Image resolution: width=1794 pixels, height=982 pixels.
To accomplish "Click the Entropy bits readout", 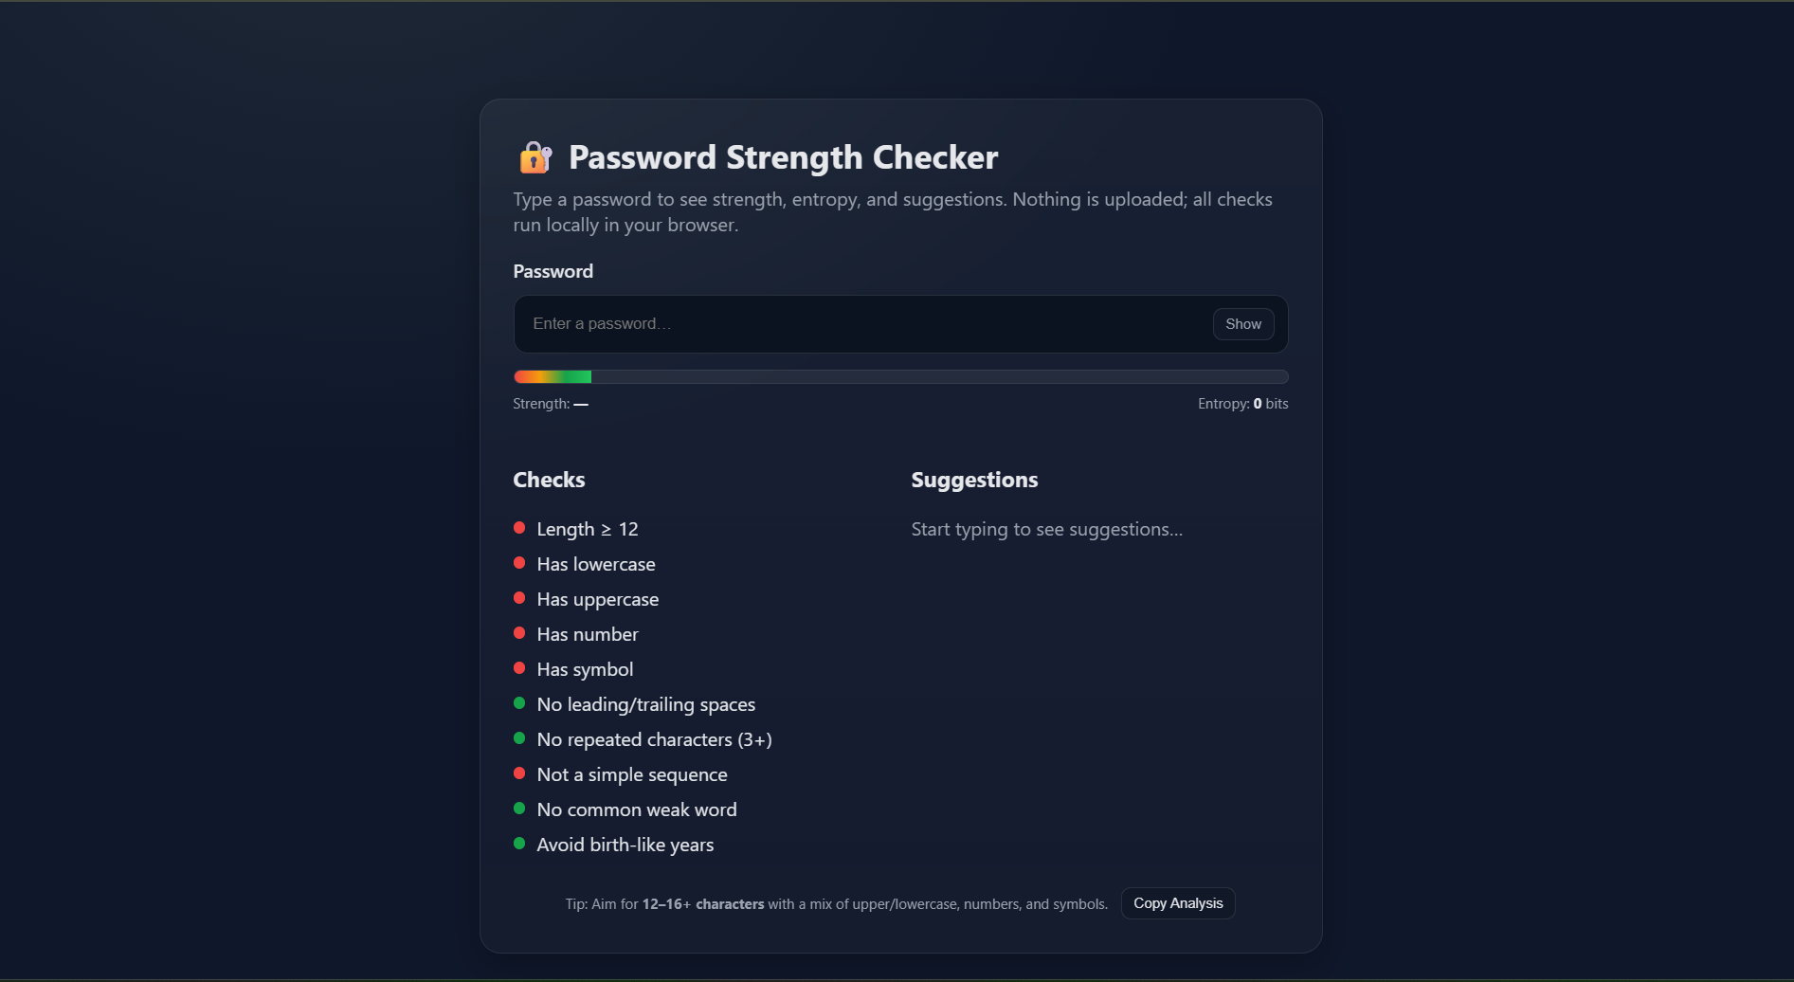I will click(1242, 403).
